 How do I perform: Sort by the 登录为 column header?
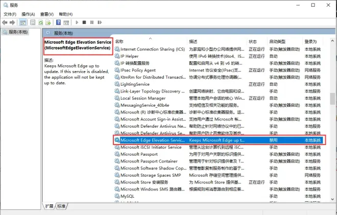pos(314,41)
